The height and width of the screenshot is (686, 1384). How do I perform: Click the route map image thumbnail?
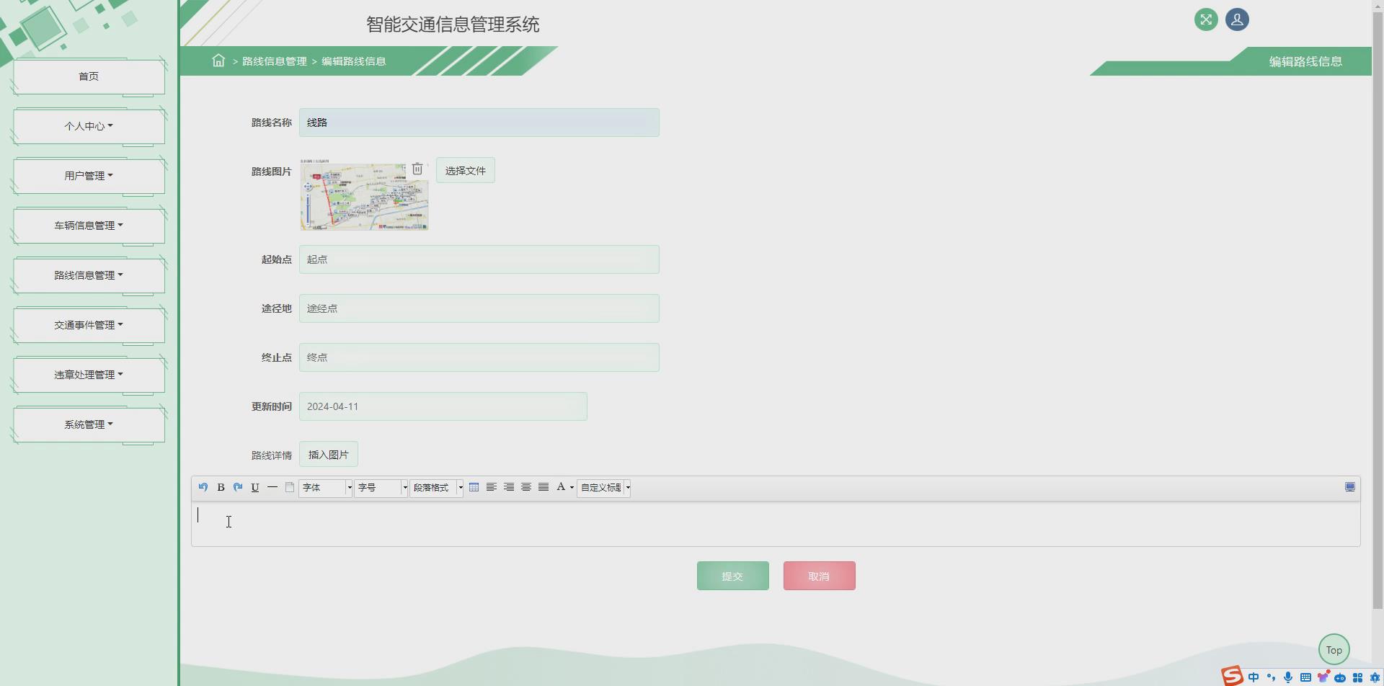pos(364,196)
